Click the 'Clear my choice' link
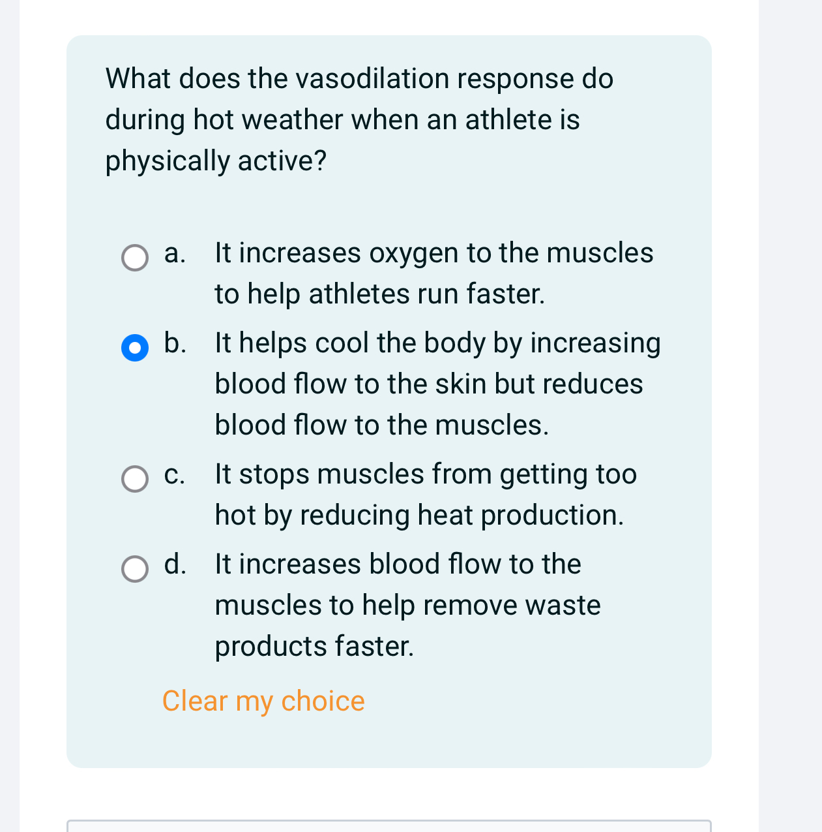 coord(263,701)
